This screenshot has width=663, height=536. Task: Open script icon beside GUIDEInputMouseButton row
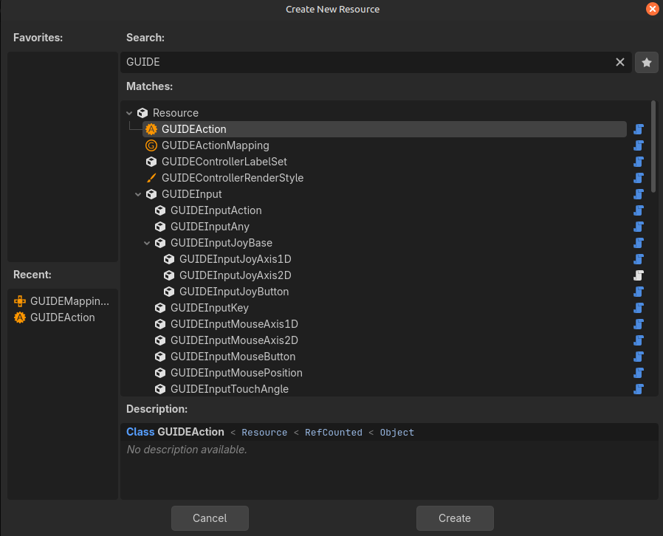(639, 357)
